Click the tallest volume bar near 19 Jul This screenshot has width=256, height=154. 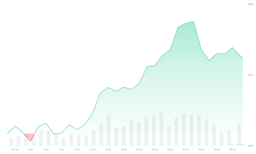161,129
